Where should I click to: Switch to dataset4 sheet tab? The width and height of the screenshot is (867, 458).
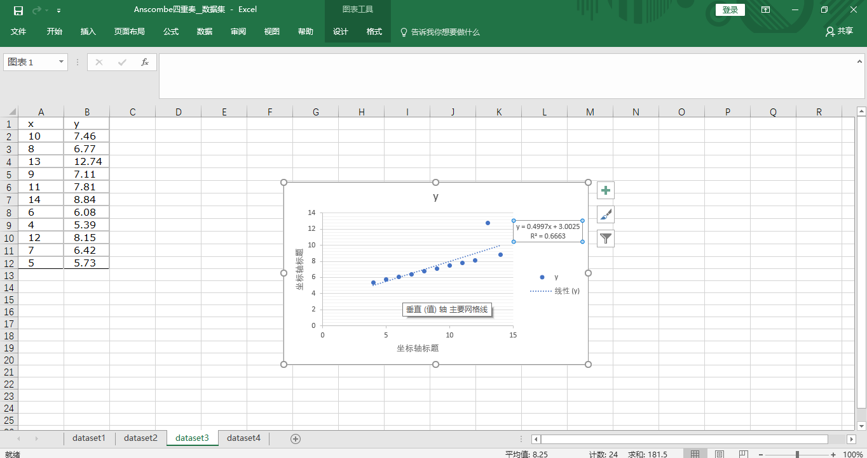point(243,438)
